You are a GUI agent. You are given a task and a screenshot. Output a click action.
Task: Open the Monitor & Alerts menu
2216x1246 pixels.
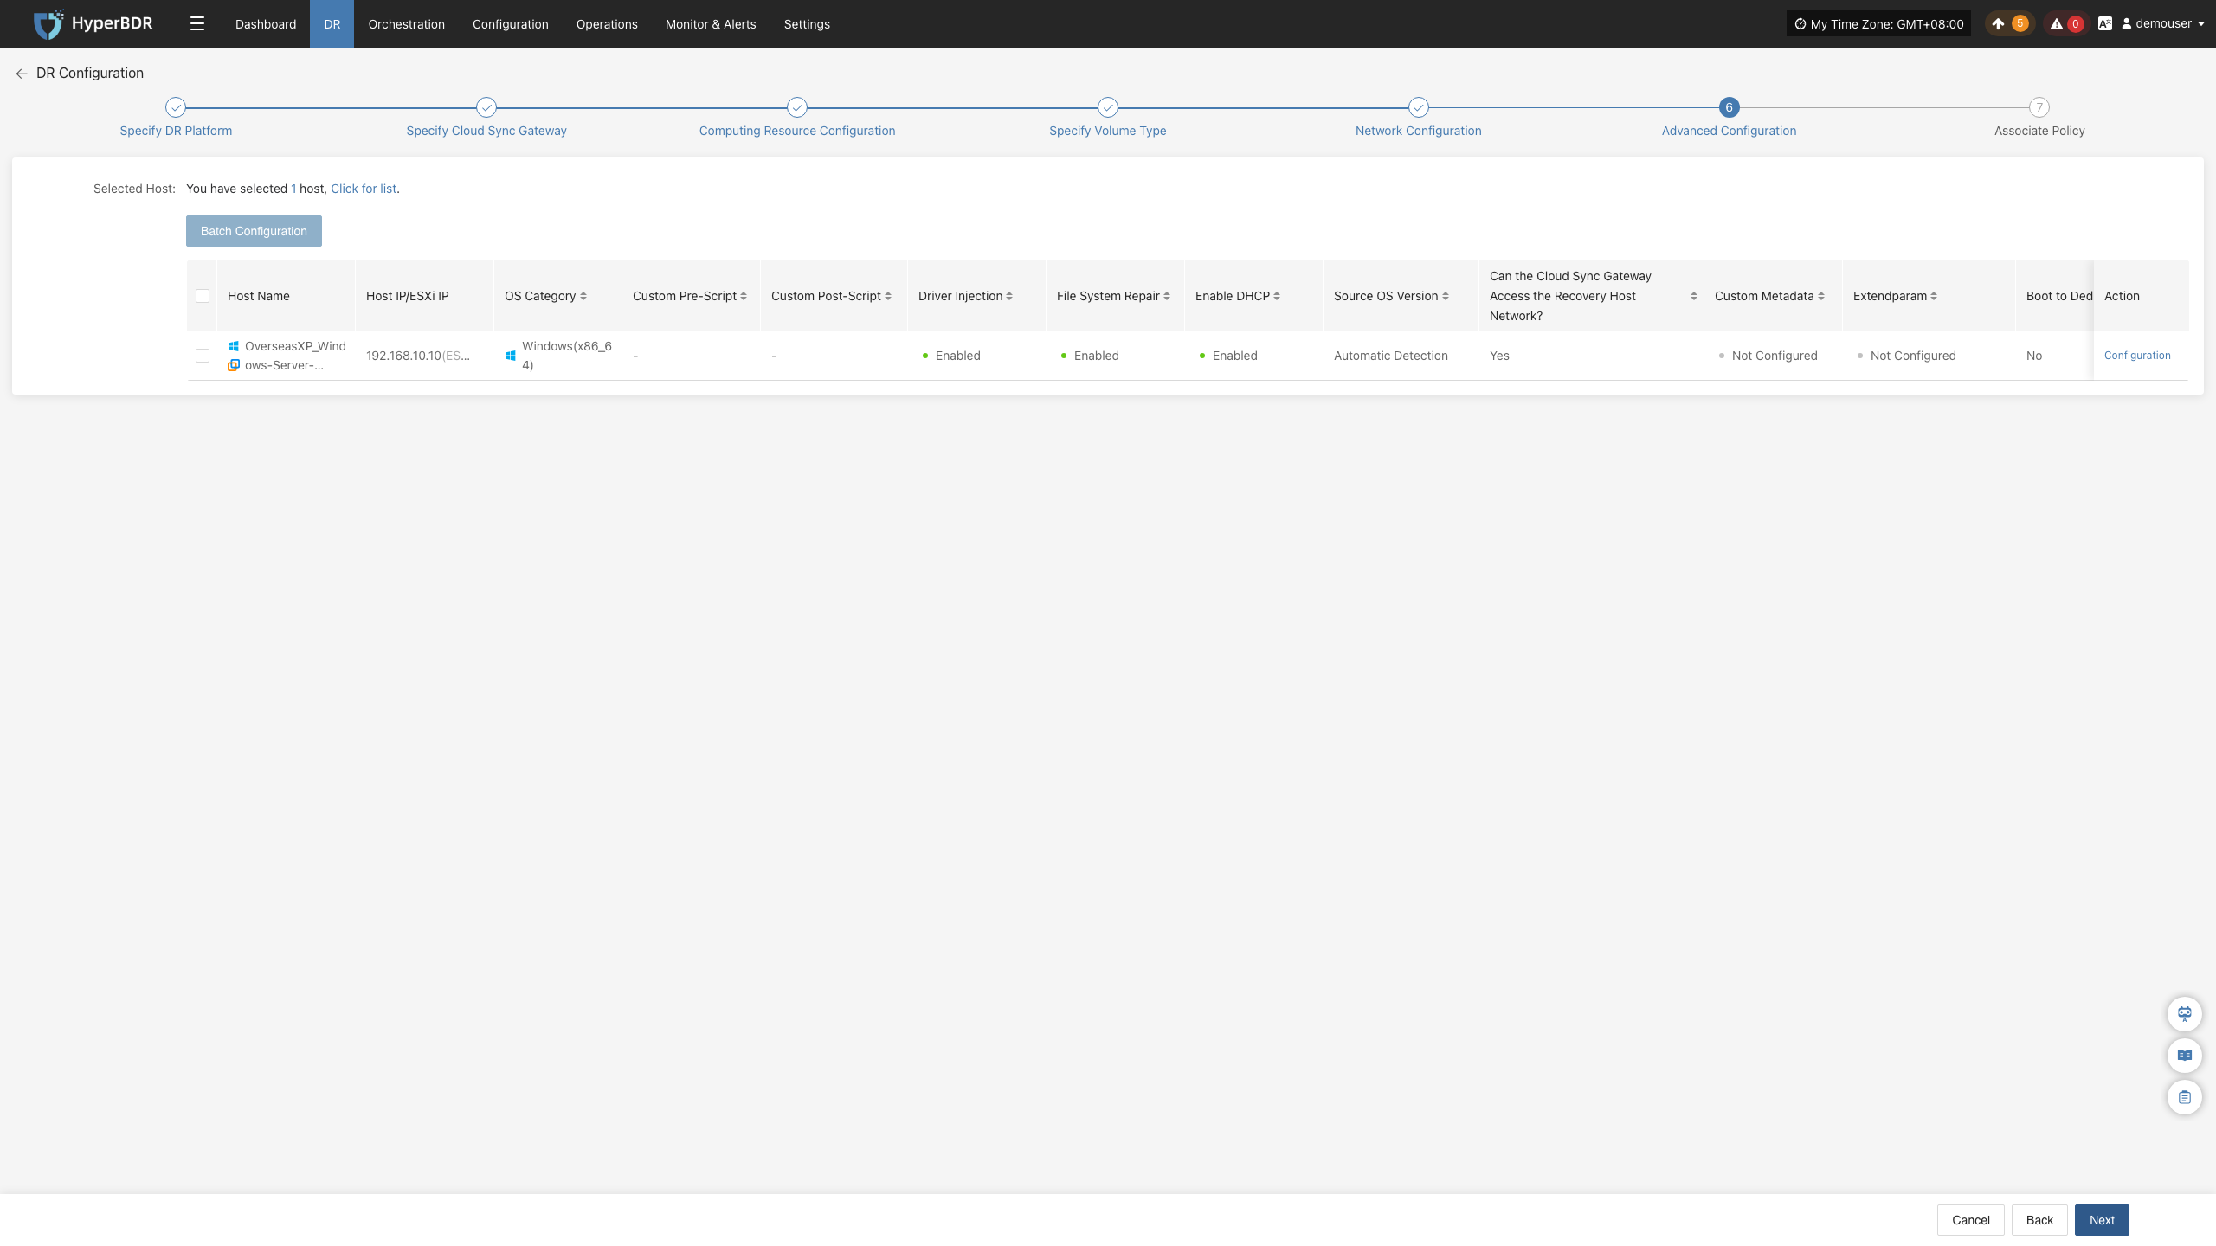tap(711, 24)
